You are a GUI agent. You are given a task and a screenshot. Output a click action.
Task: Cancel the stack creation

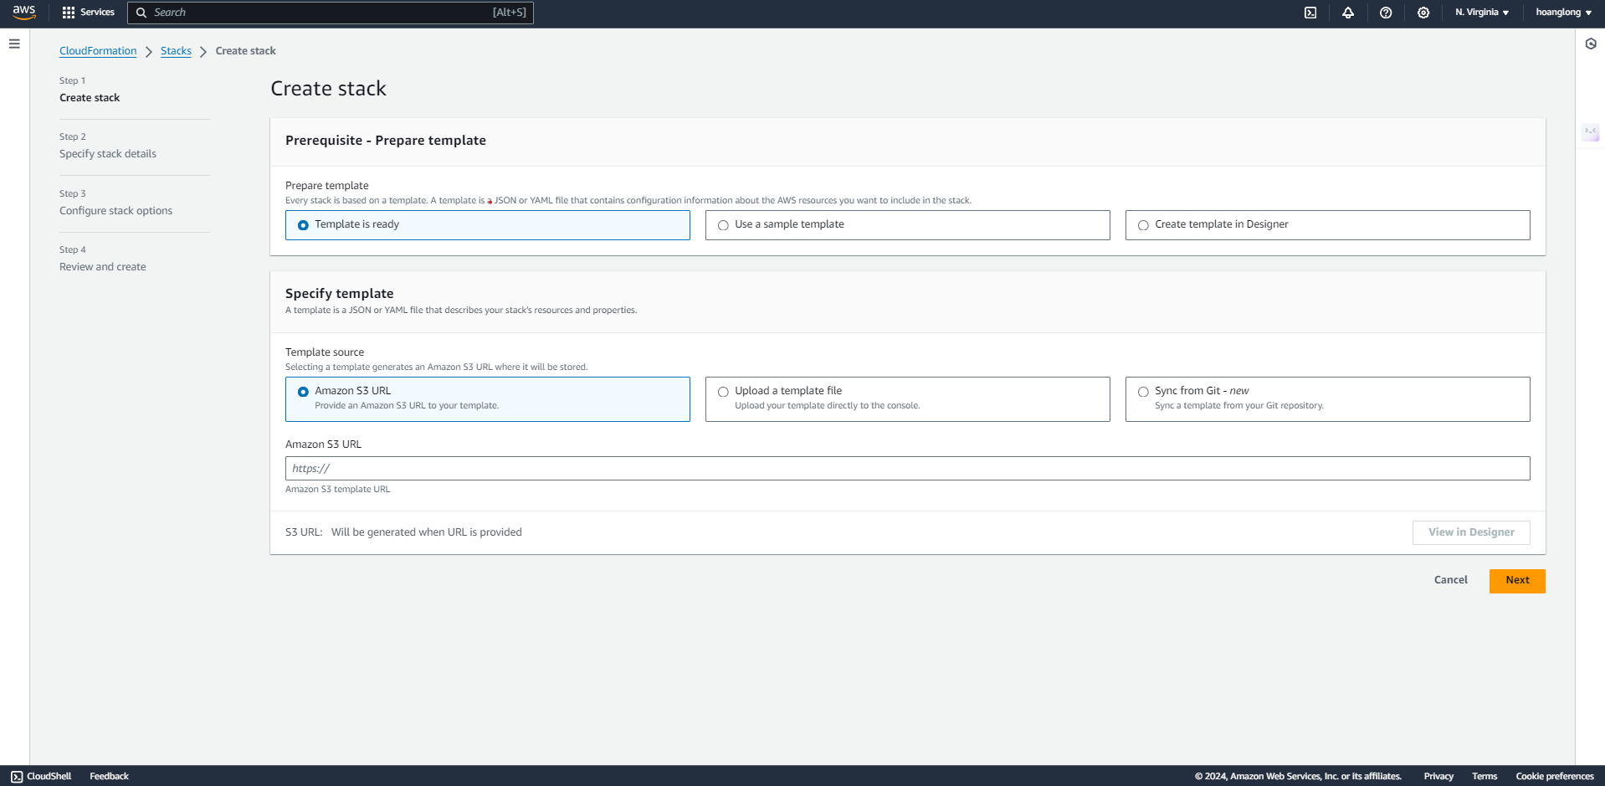1450,580
